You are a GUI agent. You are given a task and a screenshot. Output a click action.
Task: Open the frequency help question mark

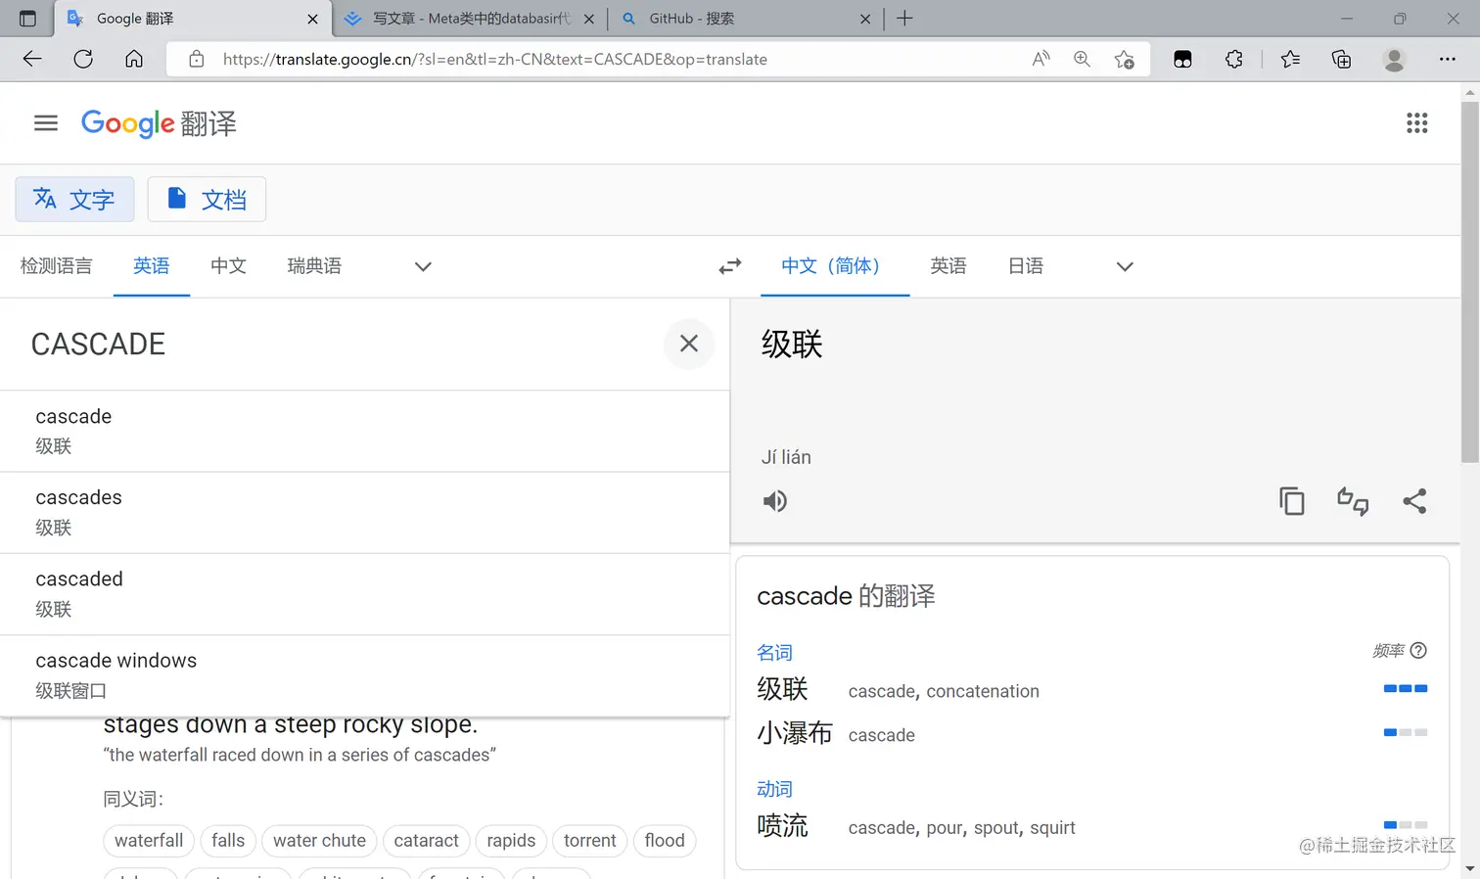pos(1418,650)
